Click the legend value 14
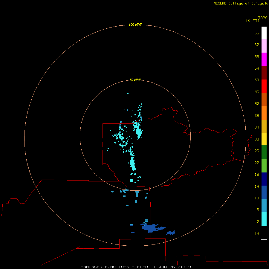Image resolution: width=269 pixels, height=269 pixels. 257,186
